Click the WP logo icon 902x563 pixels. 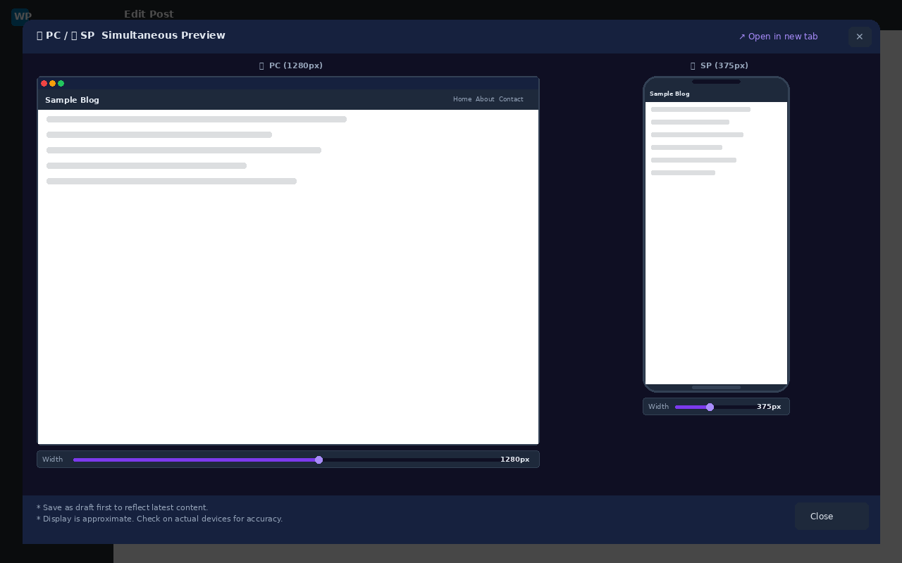tap(22, 16)
